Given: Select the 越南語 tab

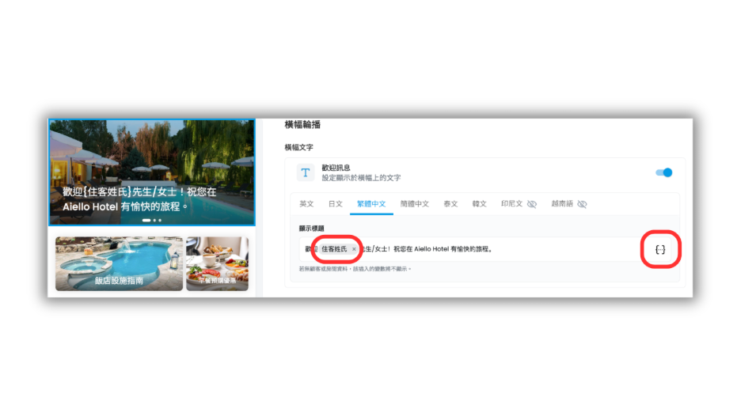Looking at the screenshot, I should click(562, 204).
